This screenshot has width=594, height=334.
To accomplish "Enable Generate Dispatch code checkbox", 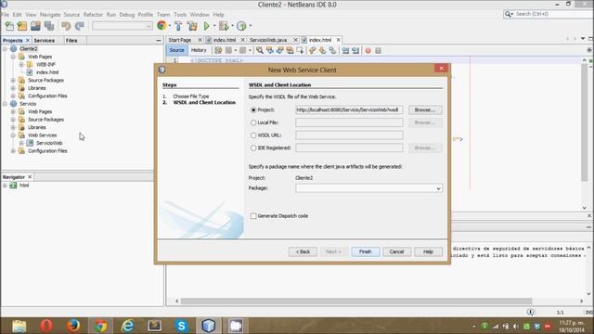I will (253, 216).
